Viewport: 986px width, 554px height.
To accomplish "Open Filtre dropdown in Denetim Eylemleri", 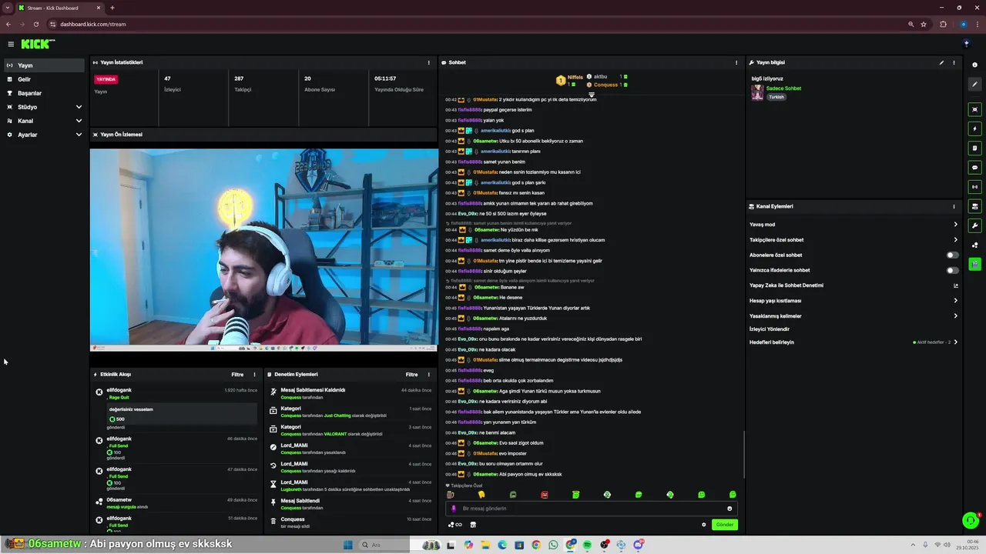I will point(412,375).
